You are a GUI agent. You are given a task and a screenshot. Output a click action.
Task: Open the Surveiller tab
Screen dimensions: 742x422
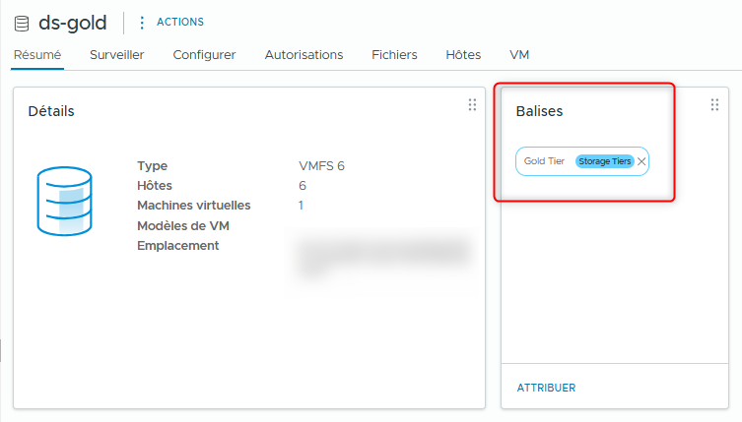[x=116, y=55]
